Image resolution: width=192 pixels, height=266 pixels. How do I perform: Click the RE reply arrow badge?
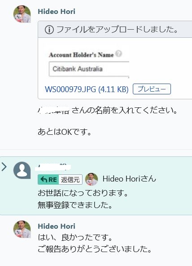pyautogui.click(x=48, y=179)
